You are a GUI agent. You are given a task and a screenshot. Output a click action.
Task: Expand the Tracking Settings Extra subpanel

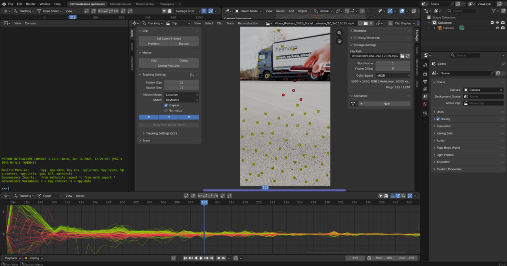click(x=161, y=133)
